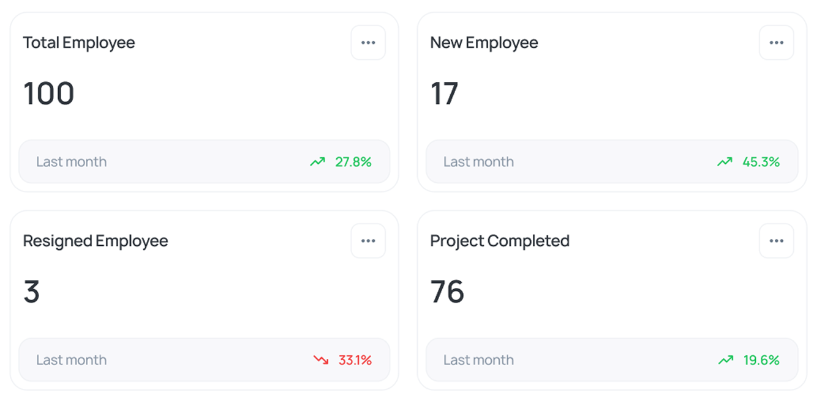Click the Project Completed card title
This screenshot has height=401, width=814.
click(x=500, y=241)
